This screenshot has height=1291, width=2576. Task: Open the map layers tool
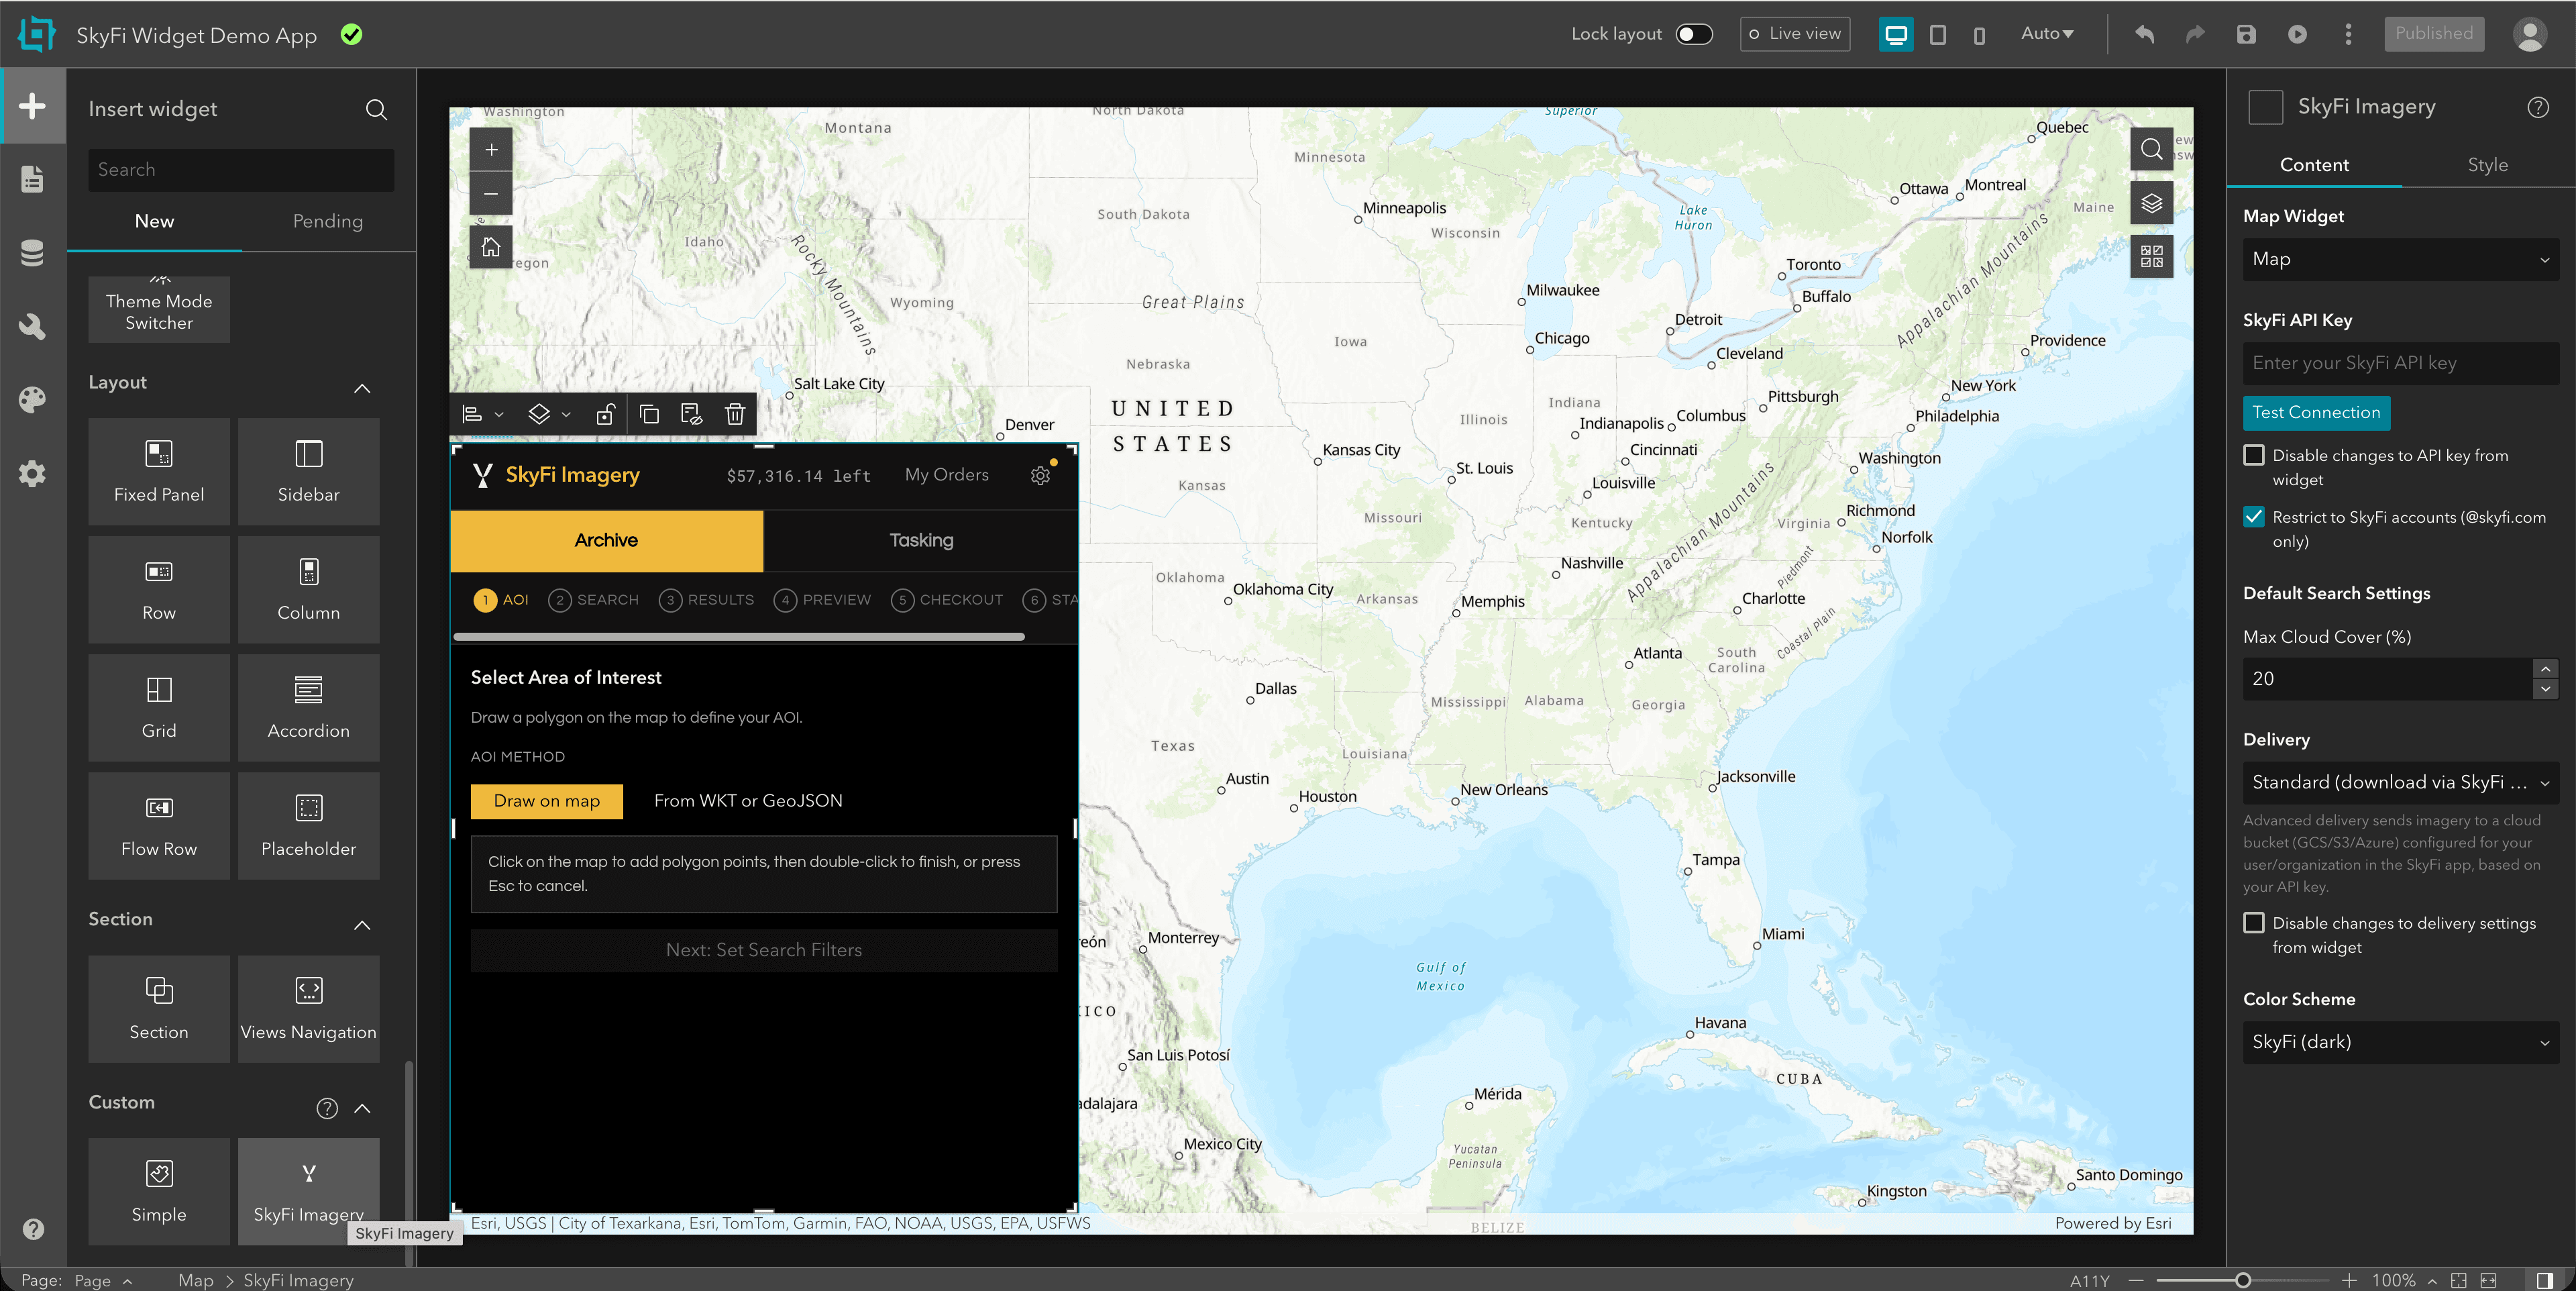2151,203
